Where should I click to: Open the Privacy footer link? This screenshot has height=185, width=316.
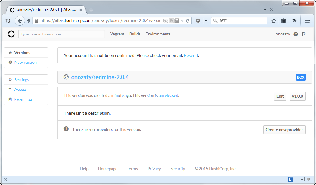tap(154, 169)
